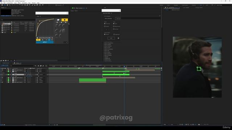This screenshot has height=130, width=232.
Task: Select the Type tool
Action: (x=30, y=5)
